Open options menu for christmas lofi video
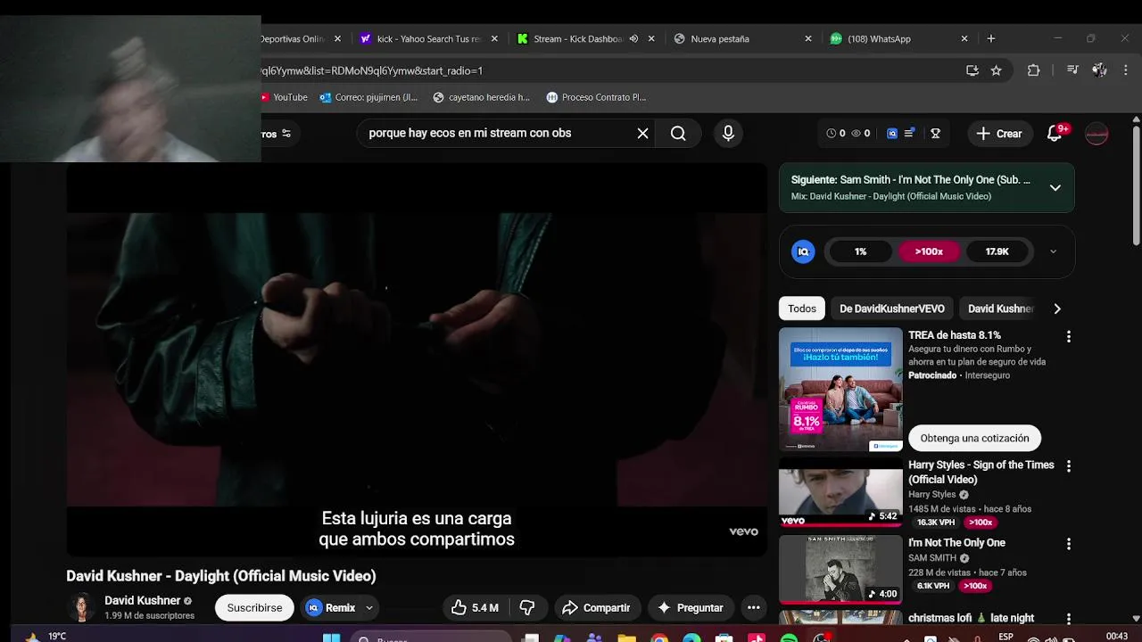1142x642 pixels. pyautogui.click(x=1068, y=617)
